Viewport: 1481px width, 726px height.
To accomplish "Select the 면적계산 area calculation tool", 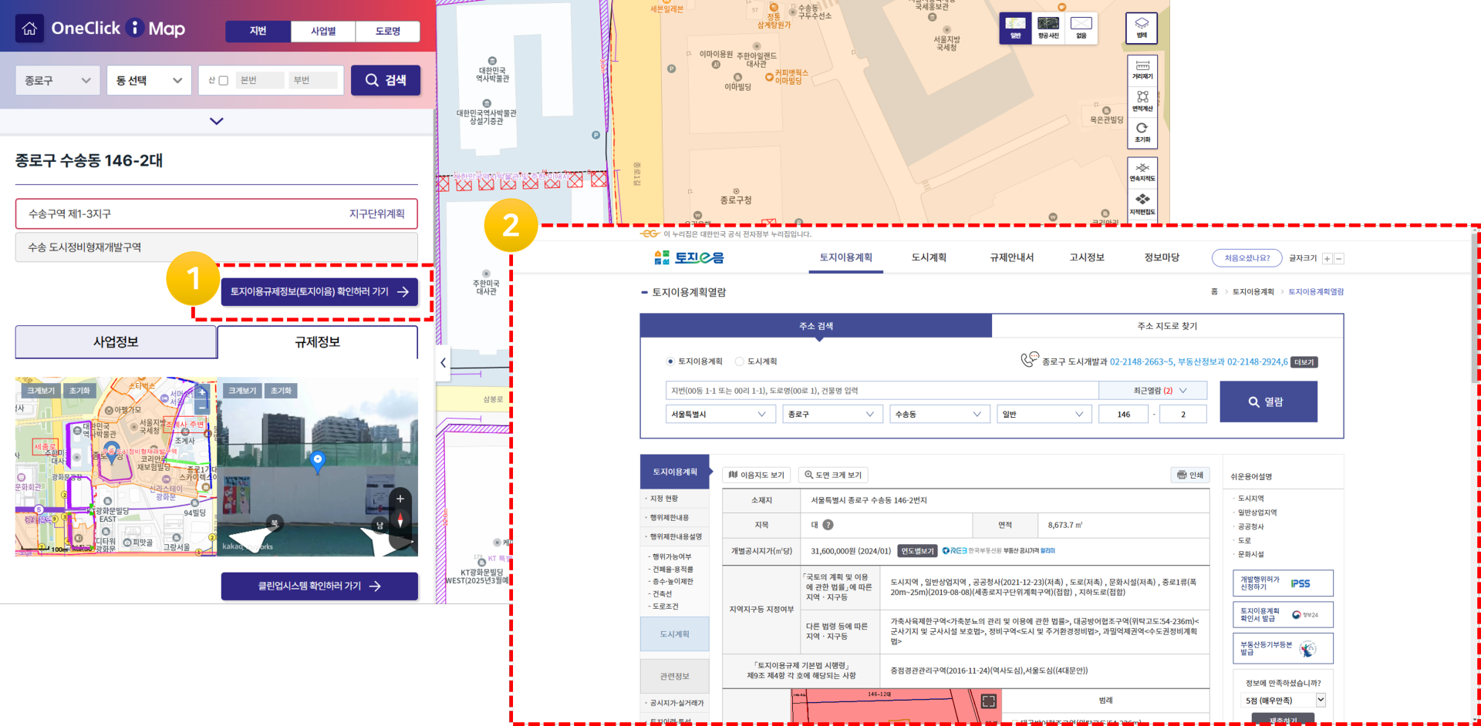I will tap(1142, 101).
